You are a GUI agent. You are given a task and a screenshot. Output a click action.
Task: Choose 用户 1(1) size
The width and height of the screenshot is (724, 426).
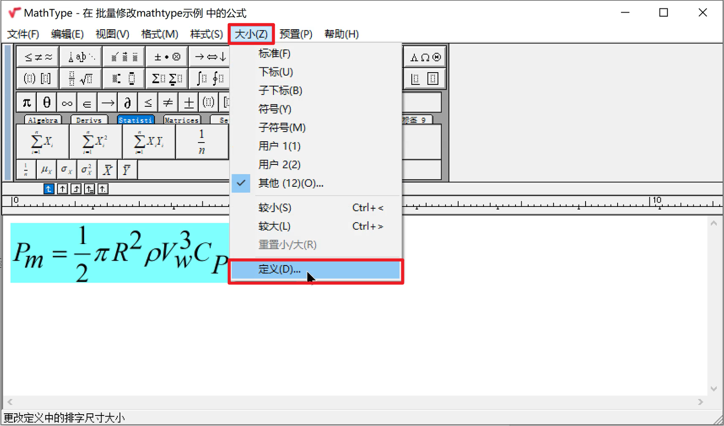[316, 146]
